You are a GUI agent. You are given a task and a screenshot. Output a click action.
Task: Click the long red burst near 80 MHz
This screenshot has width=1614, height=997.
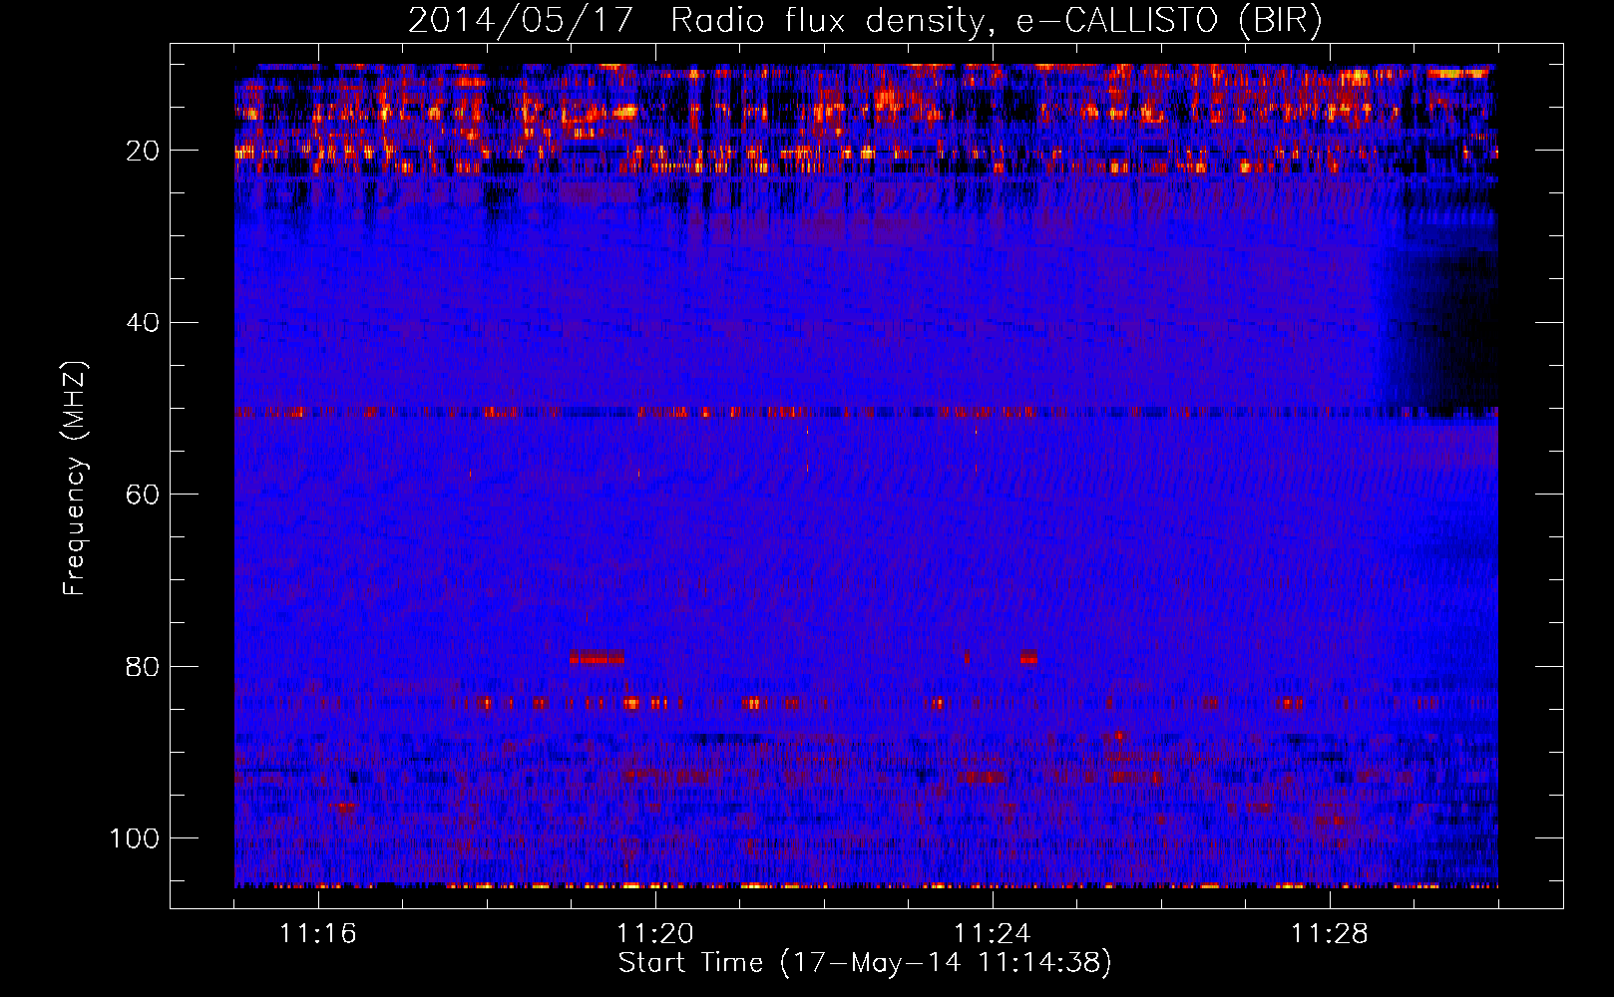point(597,658)
